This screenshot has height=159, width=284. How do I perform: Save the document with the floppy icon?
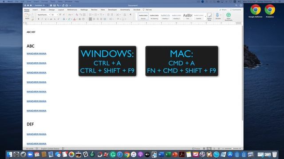pos(54,5)
